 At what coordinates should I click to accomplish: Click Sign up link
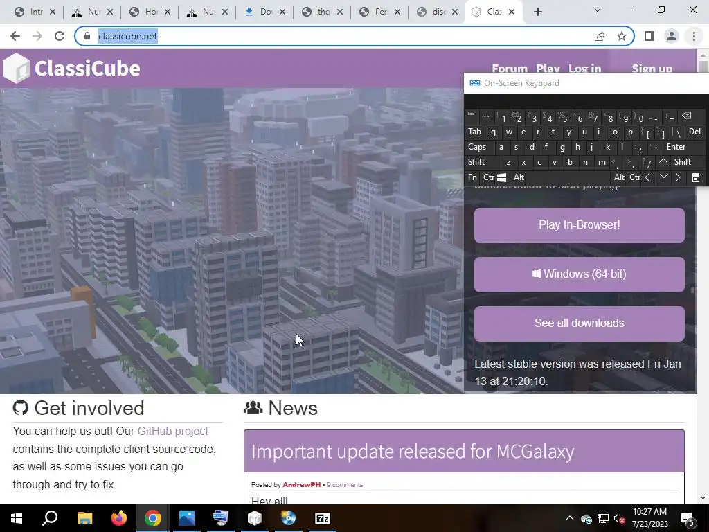pyautogui.click(x=652, y=69)
